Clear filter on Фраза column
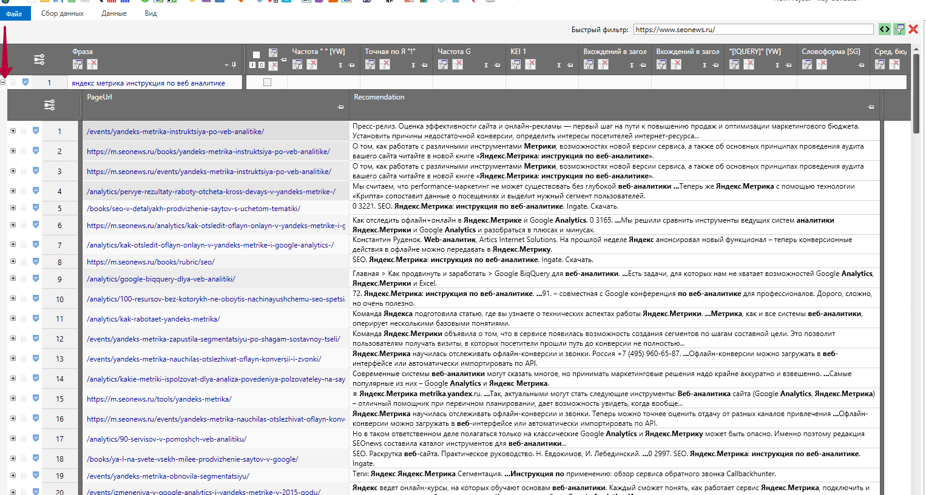 click(92, 64)
